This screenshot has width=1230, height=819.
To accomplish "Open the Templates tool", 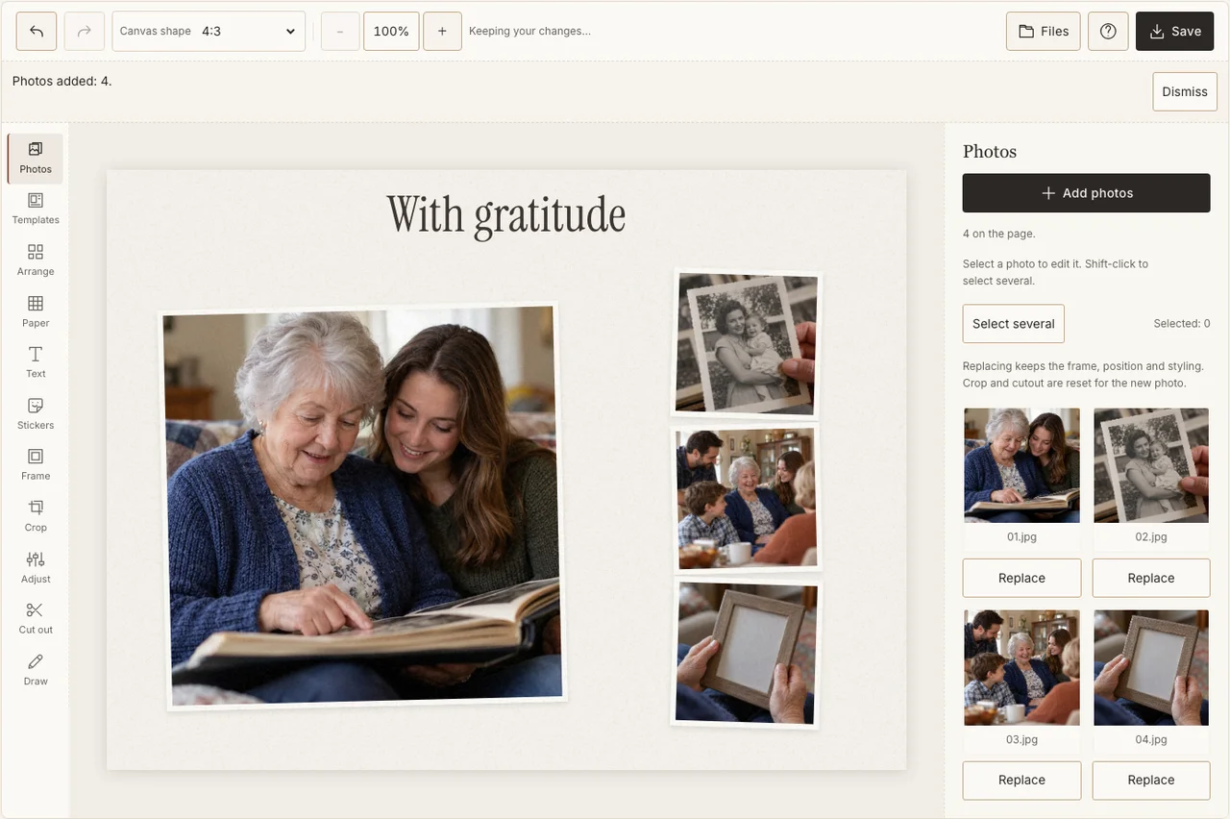I will 36,210.
